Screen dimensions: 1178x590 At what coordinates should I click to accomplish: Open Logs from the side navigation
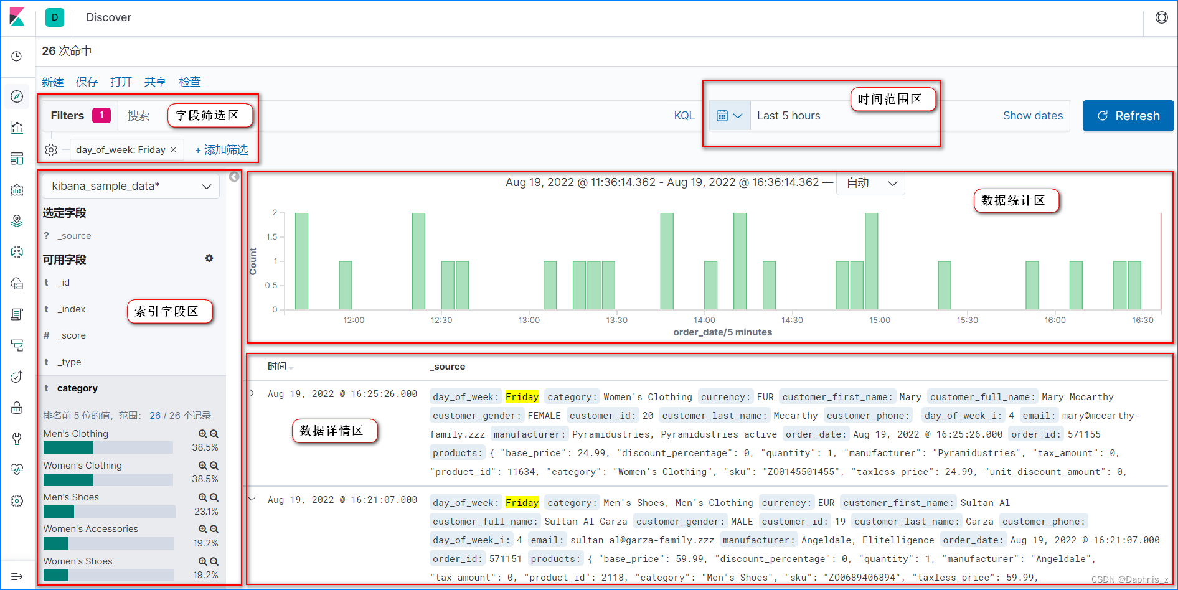pyautogui.click(x=17, y=314)
